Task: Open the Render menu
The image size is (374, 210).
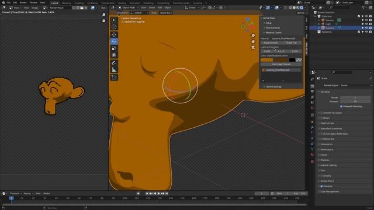Action: click(x=23, y=2)
